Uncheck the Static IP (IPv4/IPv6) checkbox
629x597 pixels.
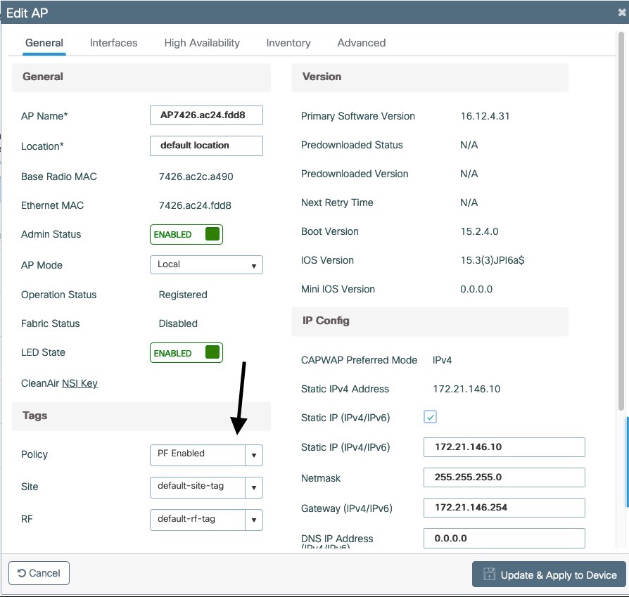click(430, 417)
